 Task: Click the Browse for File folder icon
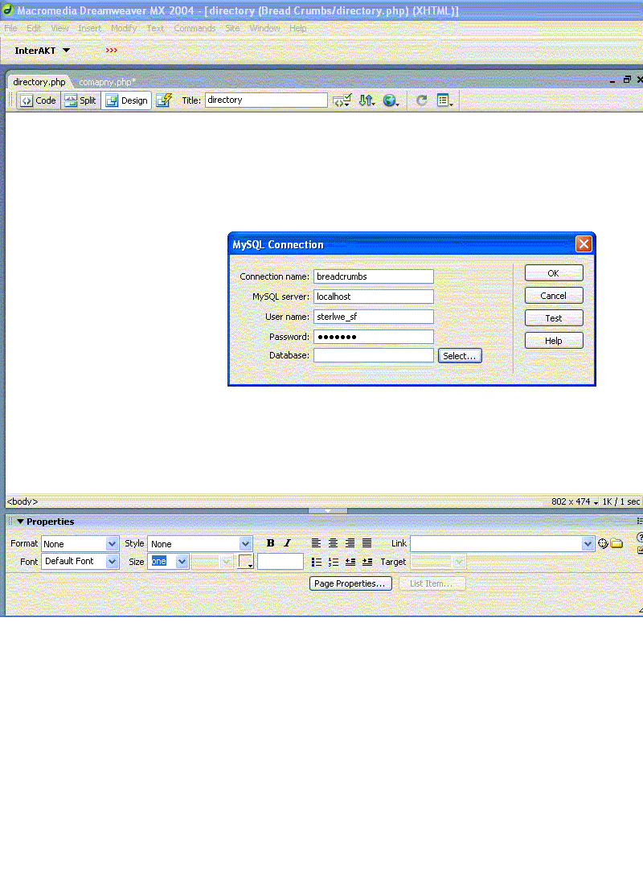(x=616, y=543)
